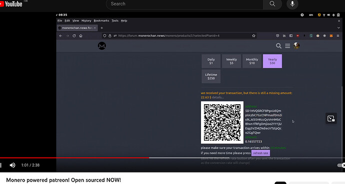Seek using the red video progress bar
345x184 pixels.
(74, 158)
